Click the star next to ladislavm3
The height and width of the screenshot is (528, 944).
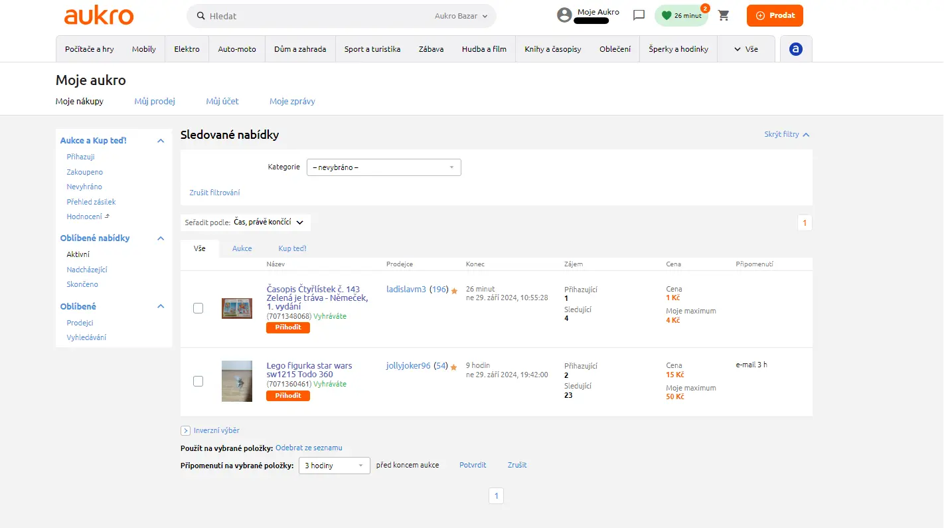pos(454,290)
